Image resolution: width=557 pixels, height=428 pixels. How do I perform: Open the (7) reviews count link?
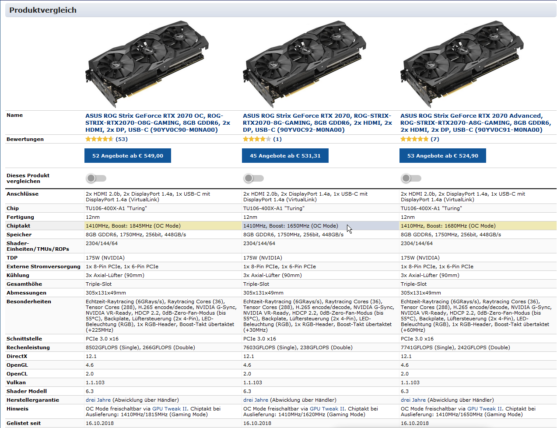435,139
